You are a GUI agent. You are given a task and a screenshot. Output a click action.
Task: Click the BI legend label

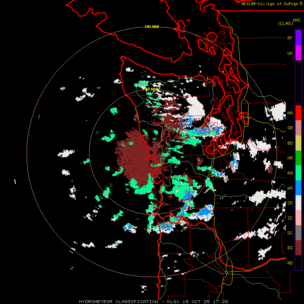click(290, 248)
